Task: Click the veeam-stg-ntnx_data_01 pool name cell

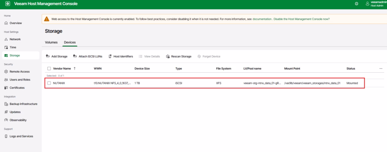Action: (x=262, y=83)
